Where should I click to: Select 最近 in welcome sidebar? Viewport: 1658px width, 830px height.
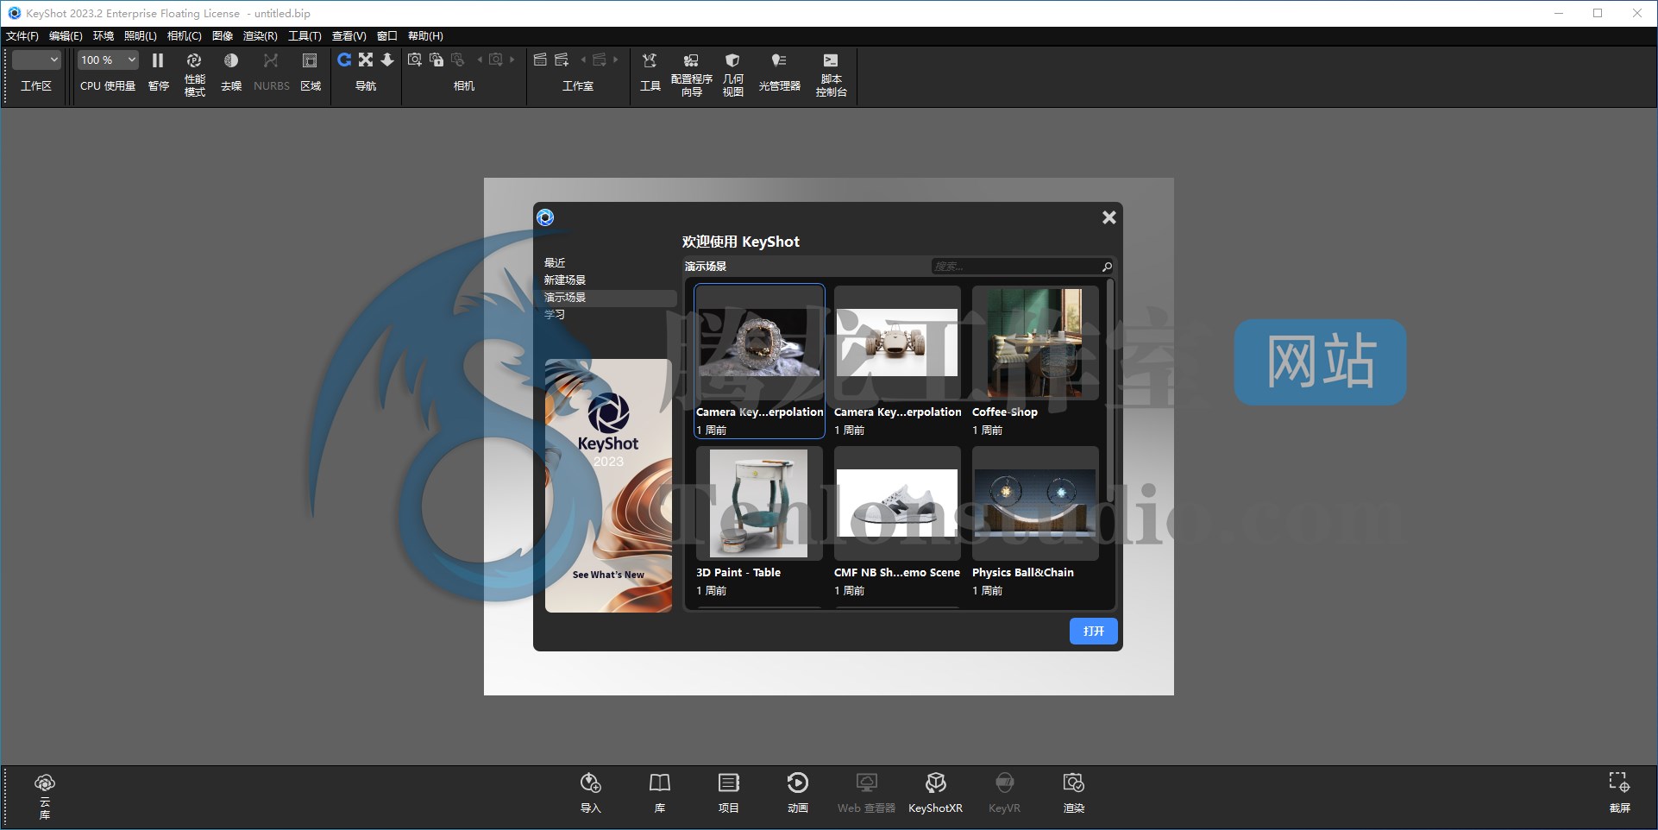[x=555, y=262]
